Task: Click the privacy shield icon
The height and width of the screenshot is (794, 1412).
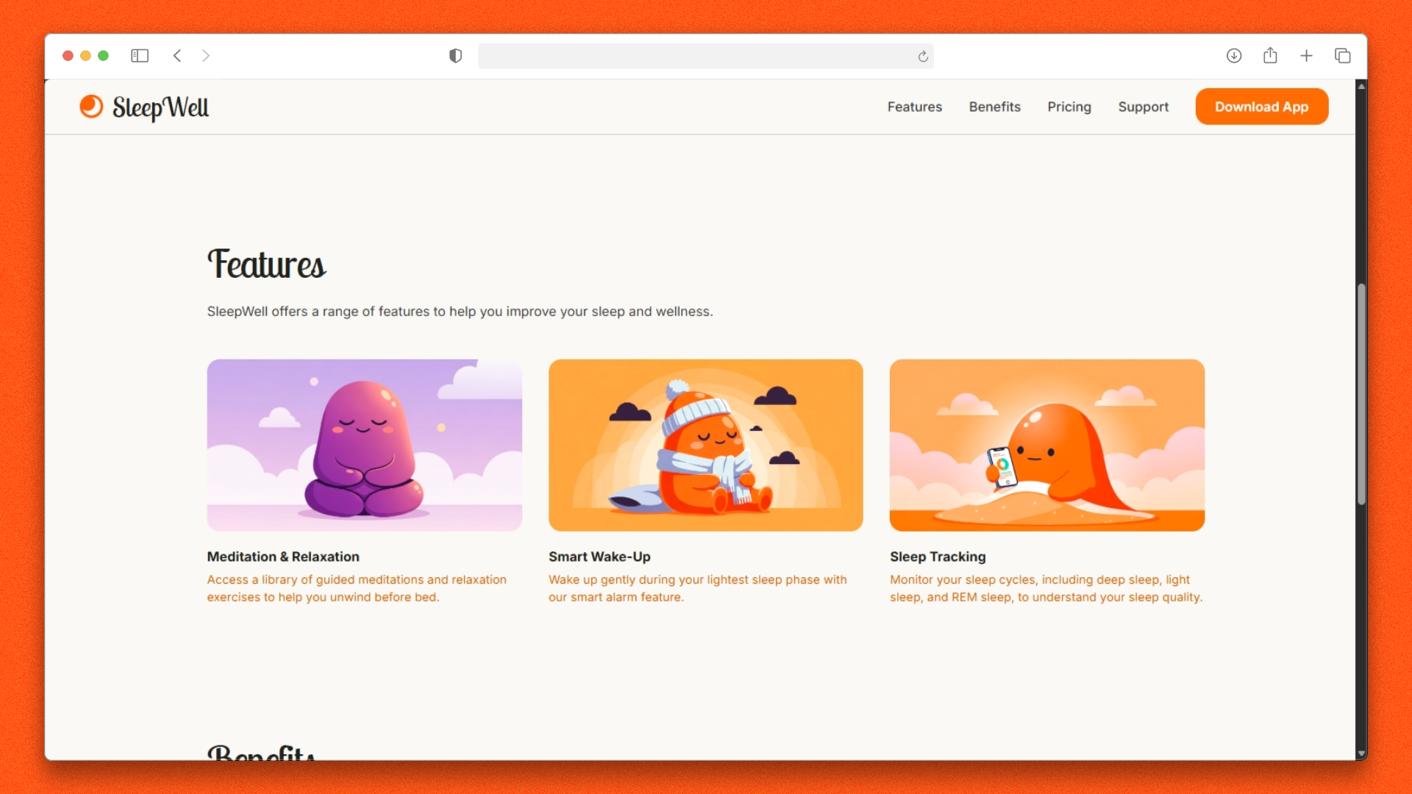Action: [455, 56]
